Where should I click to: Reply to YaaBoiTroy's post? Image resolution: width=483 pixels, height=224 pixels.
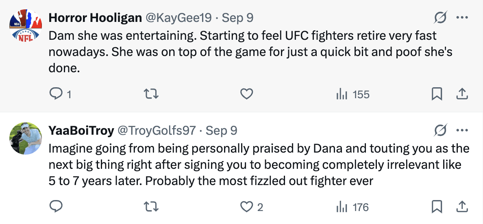pyautogui.click(x=55, y=207)
